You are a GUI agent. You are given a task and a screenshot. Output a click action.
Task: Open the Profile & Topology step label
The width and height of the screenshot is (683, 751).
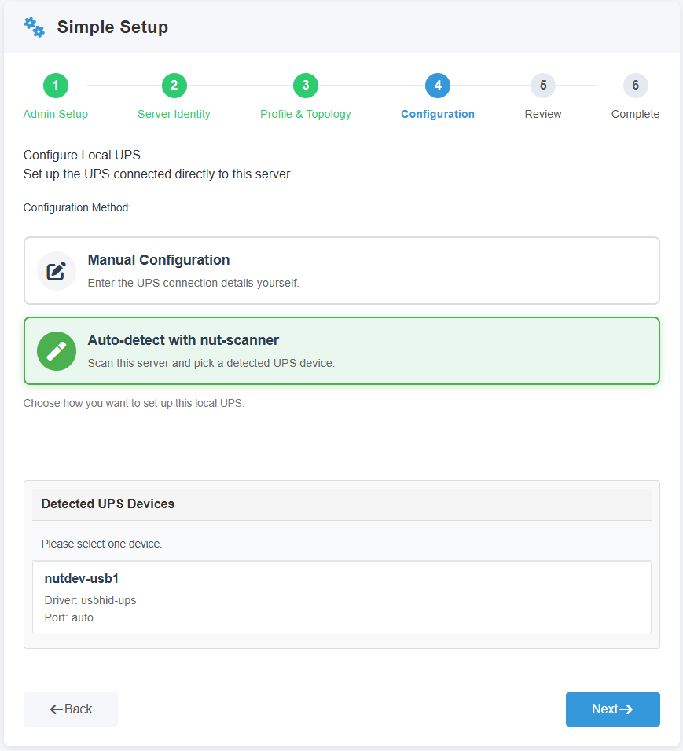pyautogui.click(x=305, y=114)
